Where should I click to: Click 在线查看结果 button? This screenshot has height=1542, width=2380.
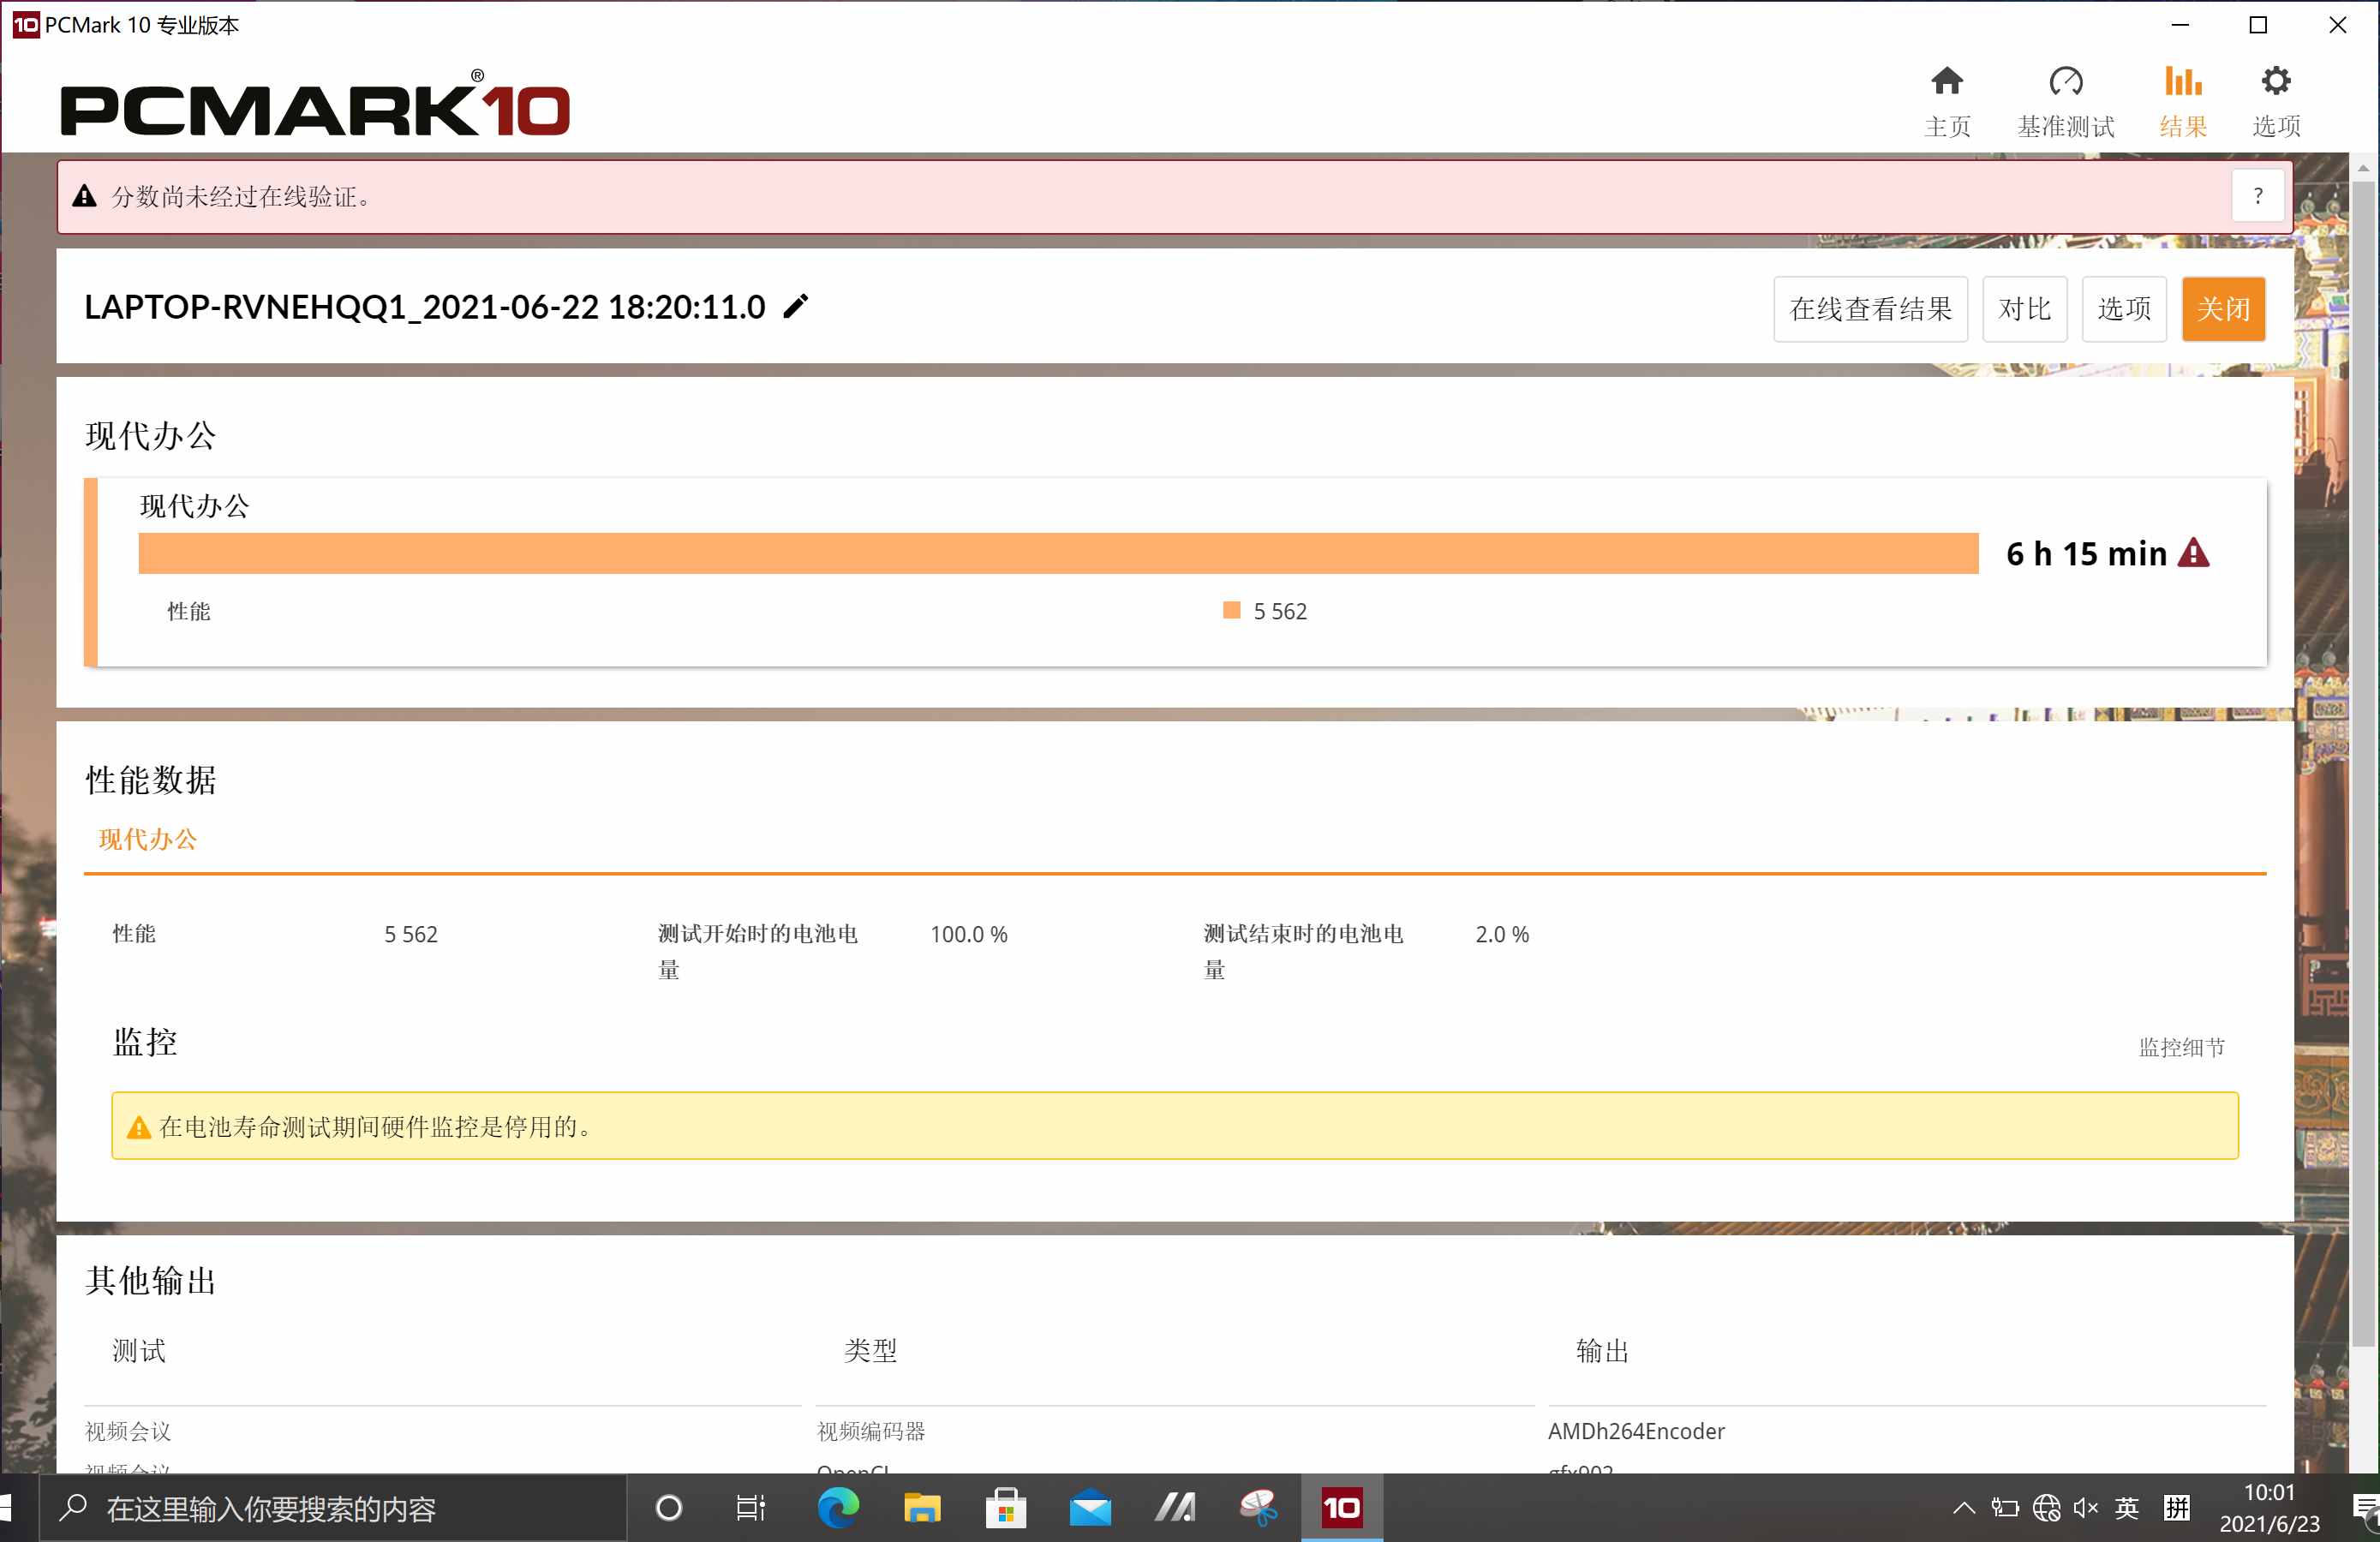click(x=1870, y=309)
